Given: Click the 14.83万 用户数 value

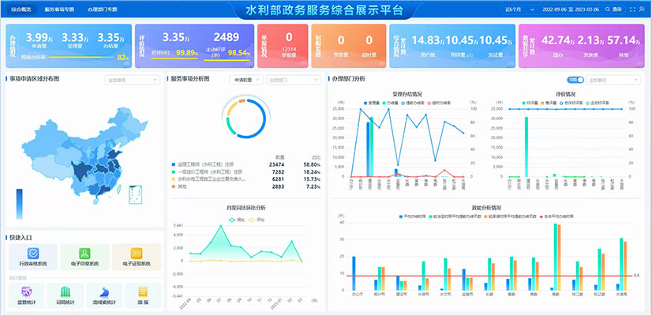Looking at the screenshot, I should pyautogui.click(x=428, y=40).
